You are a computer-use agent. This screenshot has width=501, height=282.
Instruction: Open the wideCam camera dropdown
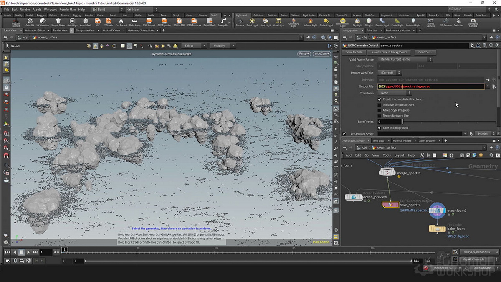(x=321, y=53)
